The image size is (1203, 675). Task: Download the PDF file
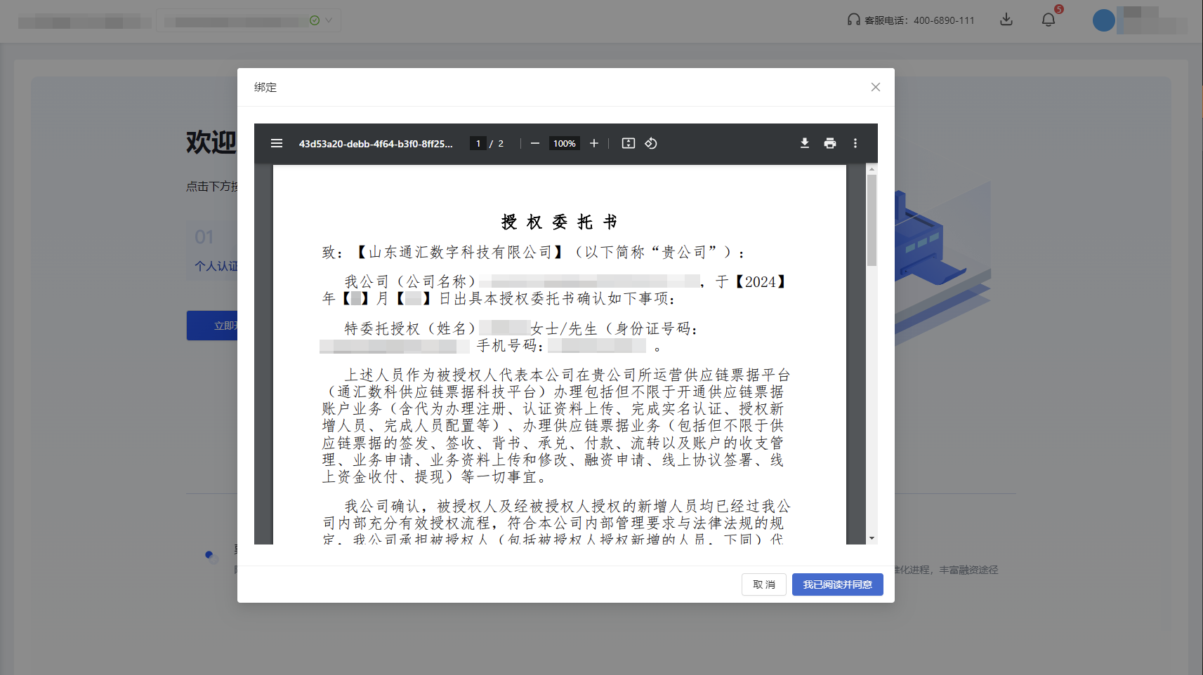point(805,143)
